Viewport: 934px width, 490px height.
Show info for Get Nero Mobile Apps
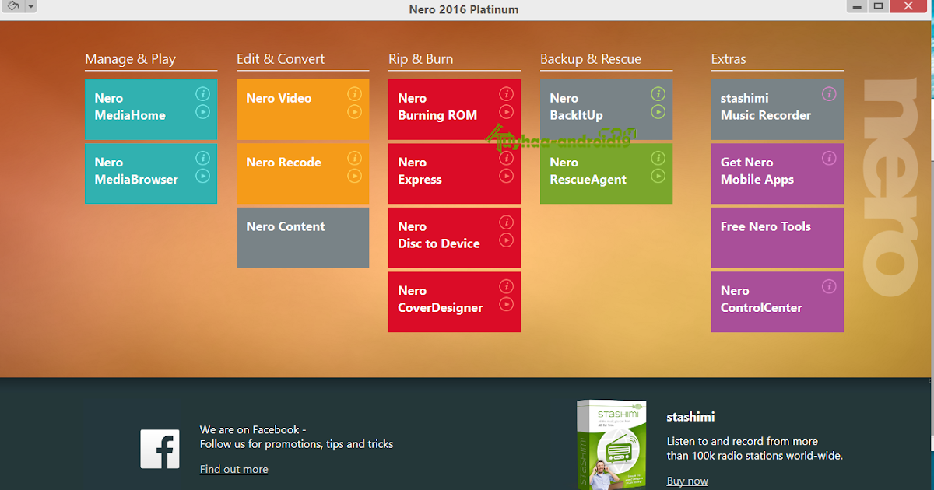[x=829, y=158]
